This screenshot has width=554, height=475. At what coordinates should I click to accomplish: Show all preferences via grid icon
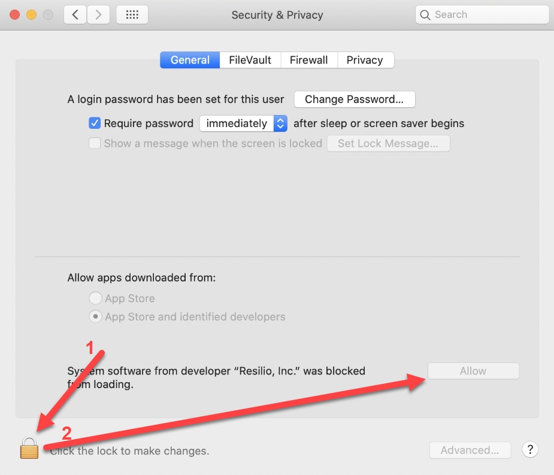[132, 15]
